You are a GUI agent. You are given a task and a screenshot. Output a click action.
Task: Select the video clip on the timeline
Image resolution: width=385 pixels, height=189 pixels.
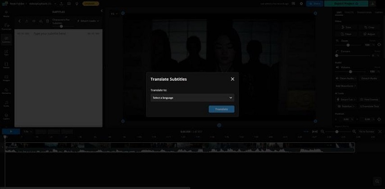(180, 147)
